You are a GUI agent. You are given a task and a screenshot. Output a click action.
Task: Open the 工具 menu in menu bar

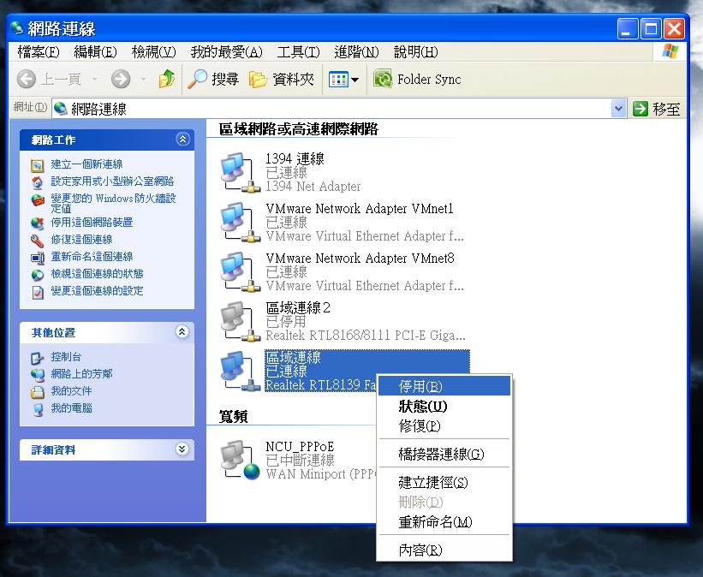(298, 52)
